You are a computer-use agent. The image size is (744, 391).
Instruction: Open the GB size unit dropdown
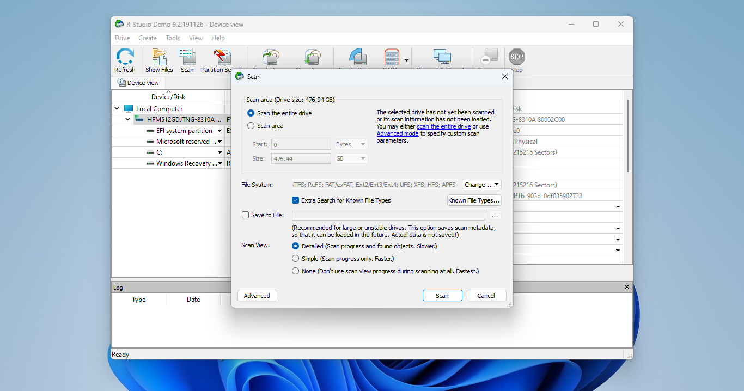(x=351, y=158)
